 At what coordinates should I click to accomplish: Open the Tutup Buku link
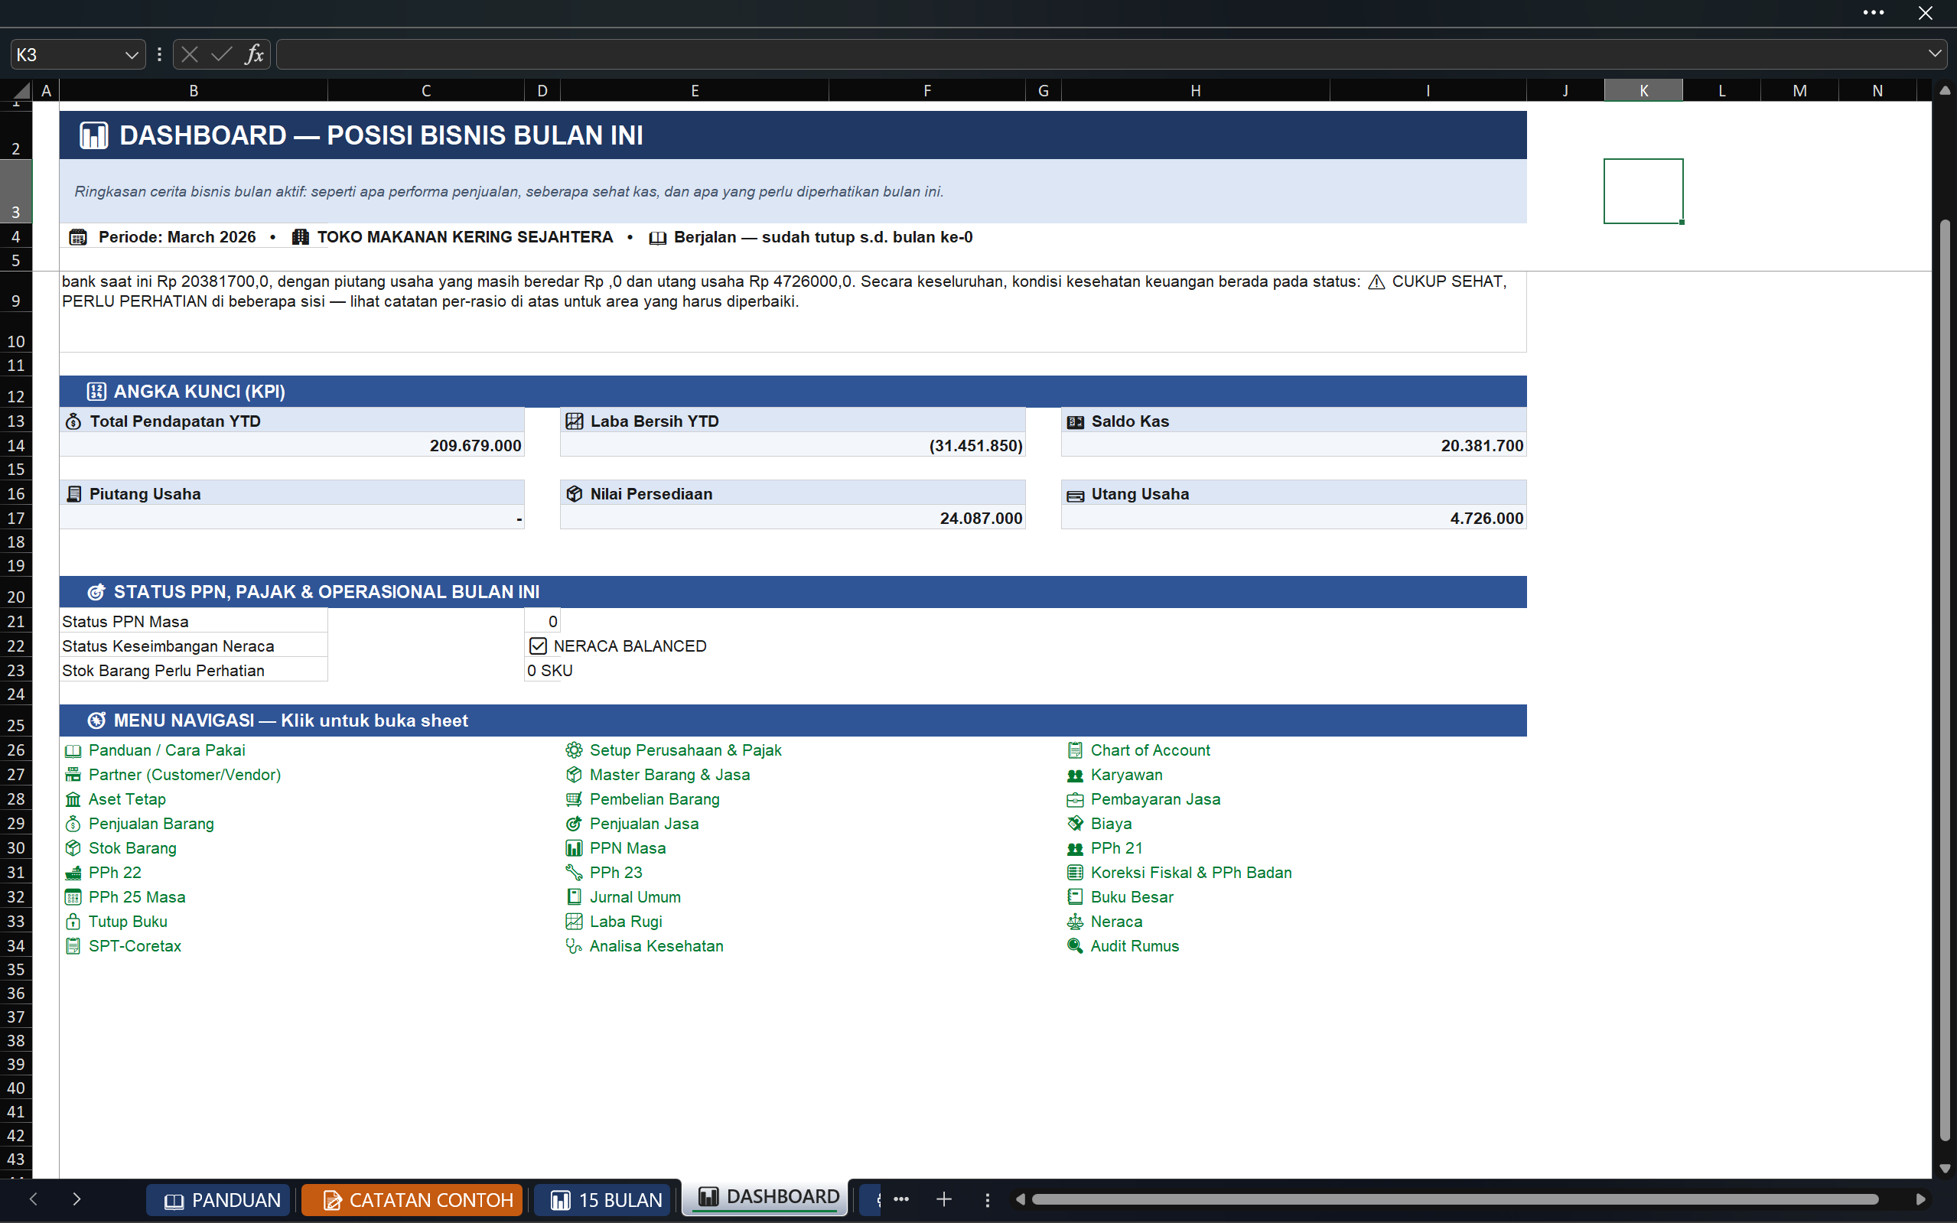128,922
